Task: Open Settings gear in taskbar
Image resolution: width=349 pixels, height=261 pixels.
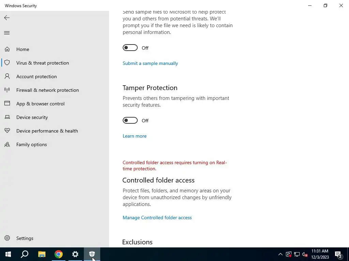Action: coord(75,254)
